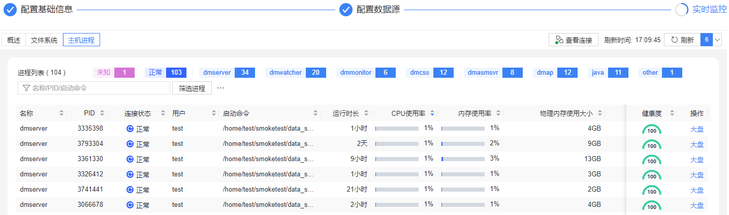Toggle the dmap 12 filter tag
This screenshot has width=729, height=215.
555,73
